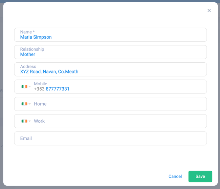Expand Mobile country code dropdown arrow

(x=30, y=87)
